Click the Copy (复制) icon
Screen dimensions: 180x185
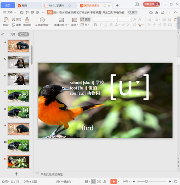pos(13,25)
